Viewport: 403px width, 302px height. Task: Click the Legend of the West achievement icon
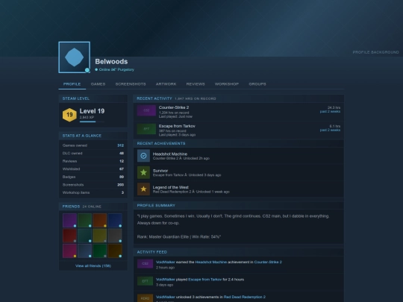[143, 189]
